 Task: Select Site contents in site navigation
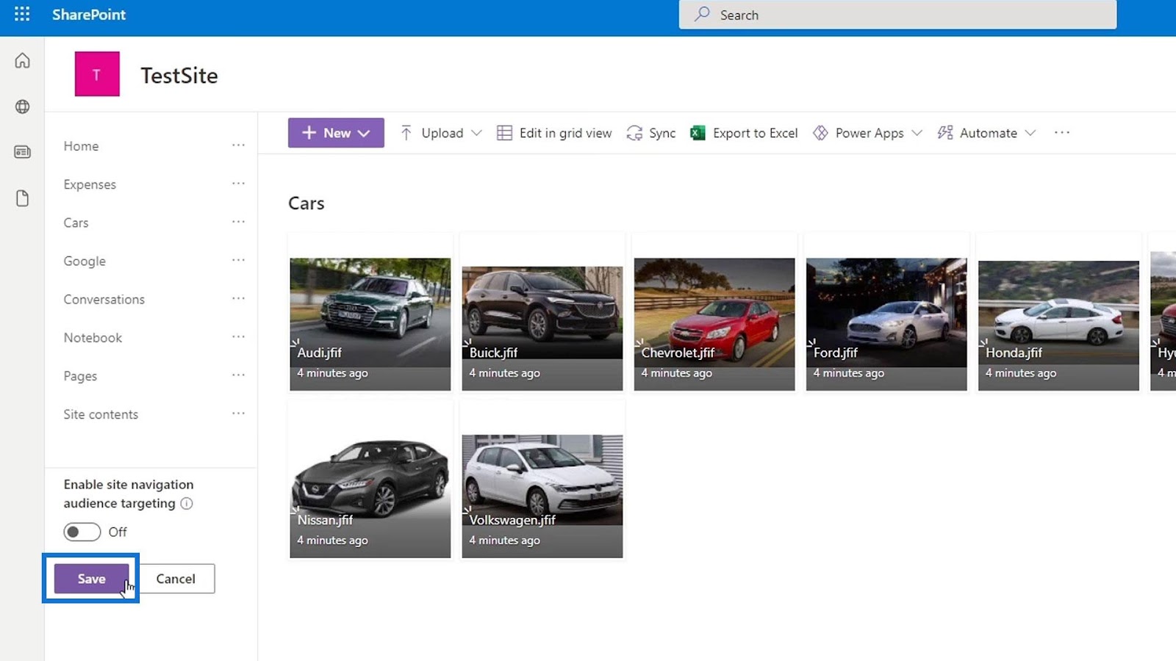(101, 414)
